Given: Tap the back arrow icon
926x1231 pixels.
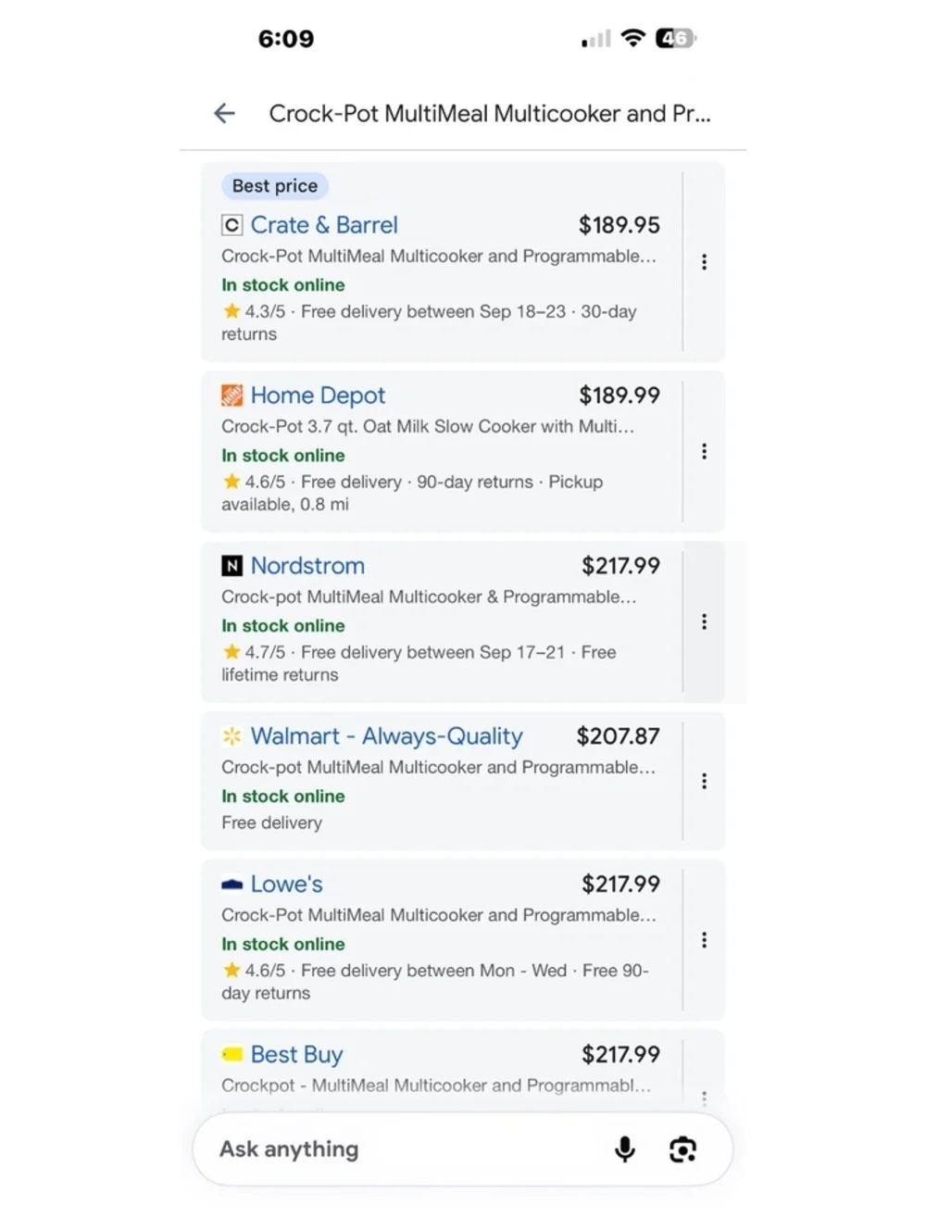Looking at the screenshot, I should pos(224,113).
